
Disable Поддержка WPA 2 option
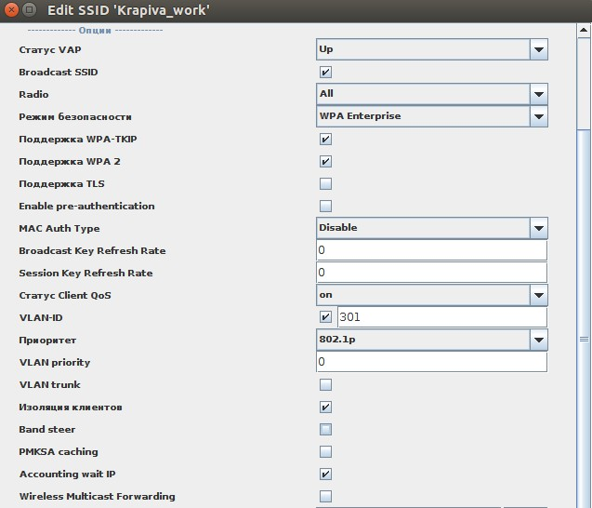[x=325, y=161]
